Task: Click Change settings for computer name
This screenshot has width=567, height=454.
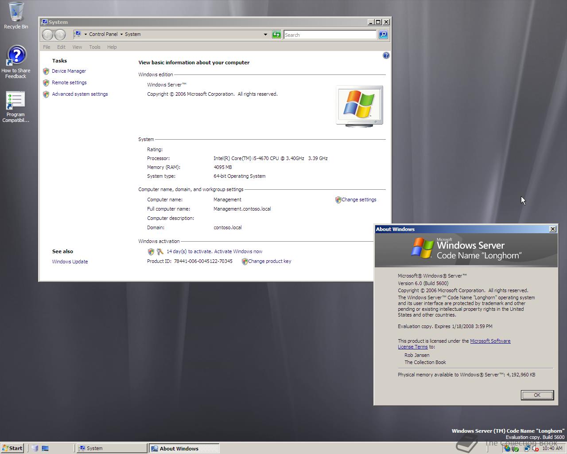Action: point(359,200)
